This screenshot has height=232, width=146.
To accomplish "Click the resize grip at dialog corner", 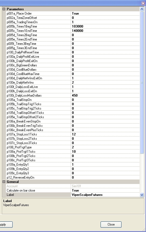I will tap(144, 230).
